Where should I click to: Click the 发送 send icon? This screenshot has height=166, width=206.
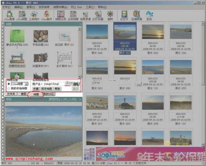tap(149, 15)
